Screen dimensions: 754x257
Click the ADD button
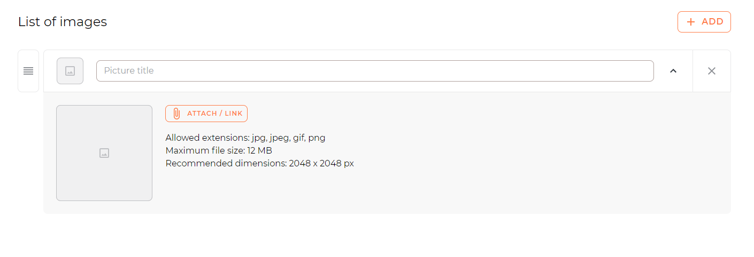tap(704, 22)
